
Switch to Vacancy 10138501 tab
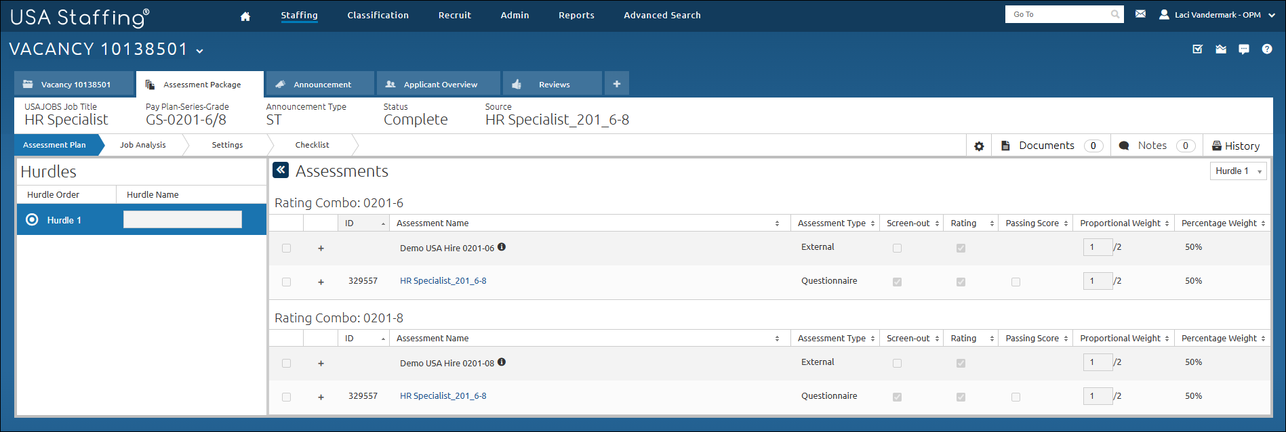(x=74, y=84)
